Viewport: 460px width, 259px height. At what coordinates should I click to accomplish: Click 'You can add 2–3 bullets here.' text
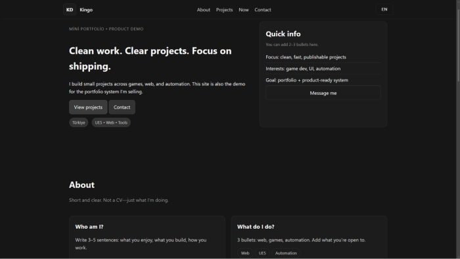pos(292,45)
